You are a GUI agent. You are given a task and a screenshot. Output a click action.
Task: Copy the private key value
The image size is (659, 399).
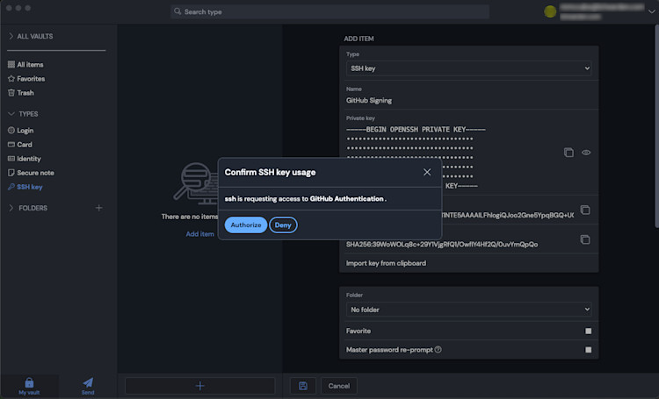[x=568, y=153]
